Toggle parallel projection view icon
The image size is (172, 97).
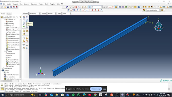coord(82,7)
